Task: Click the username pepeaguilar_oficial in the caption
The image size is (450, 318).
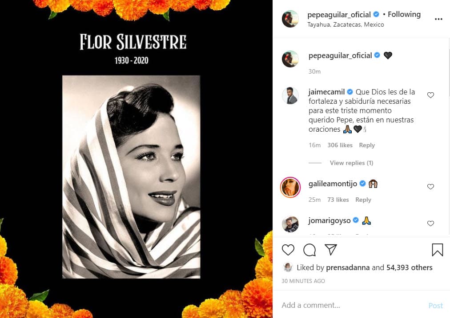Action: point(340,55)
